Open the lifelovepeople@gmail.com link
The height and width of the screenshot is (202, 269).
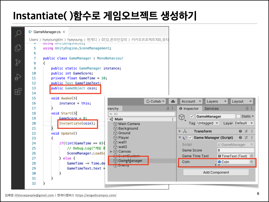point(34,195)
